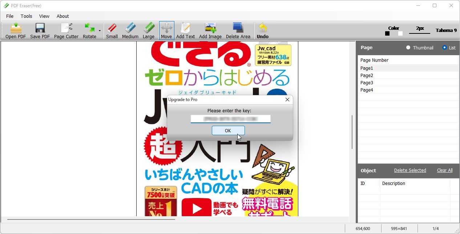Open a PDF with the Open PDF icon

pos(16,31)
